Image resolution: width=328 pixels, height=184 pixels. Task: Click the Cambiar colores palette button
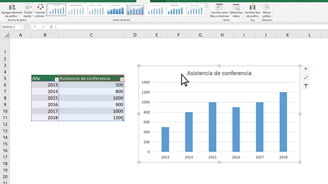40,9
